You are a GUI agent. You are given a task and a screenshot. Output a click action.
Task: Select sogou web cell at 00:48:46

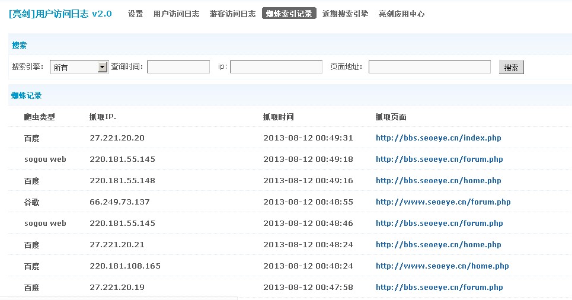tap(45, 223)
